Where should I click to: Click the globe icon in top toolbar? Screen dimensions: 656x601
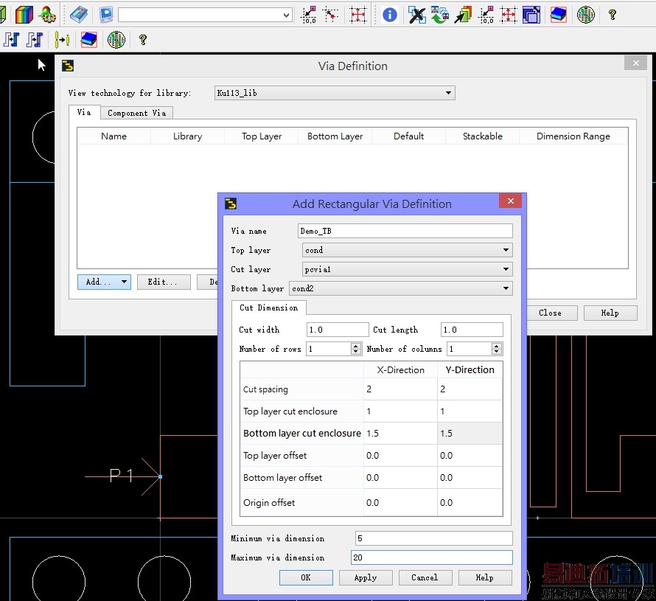coord(585,14)
